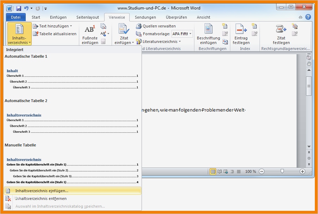This screenshot has width=318, height=214.
Task: Click the next page double-arrow button
Action: [x=309, y=164]
